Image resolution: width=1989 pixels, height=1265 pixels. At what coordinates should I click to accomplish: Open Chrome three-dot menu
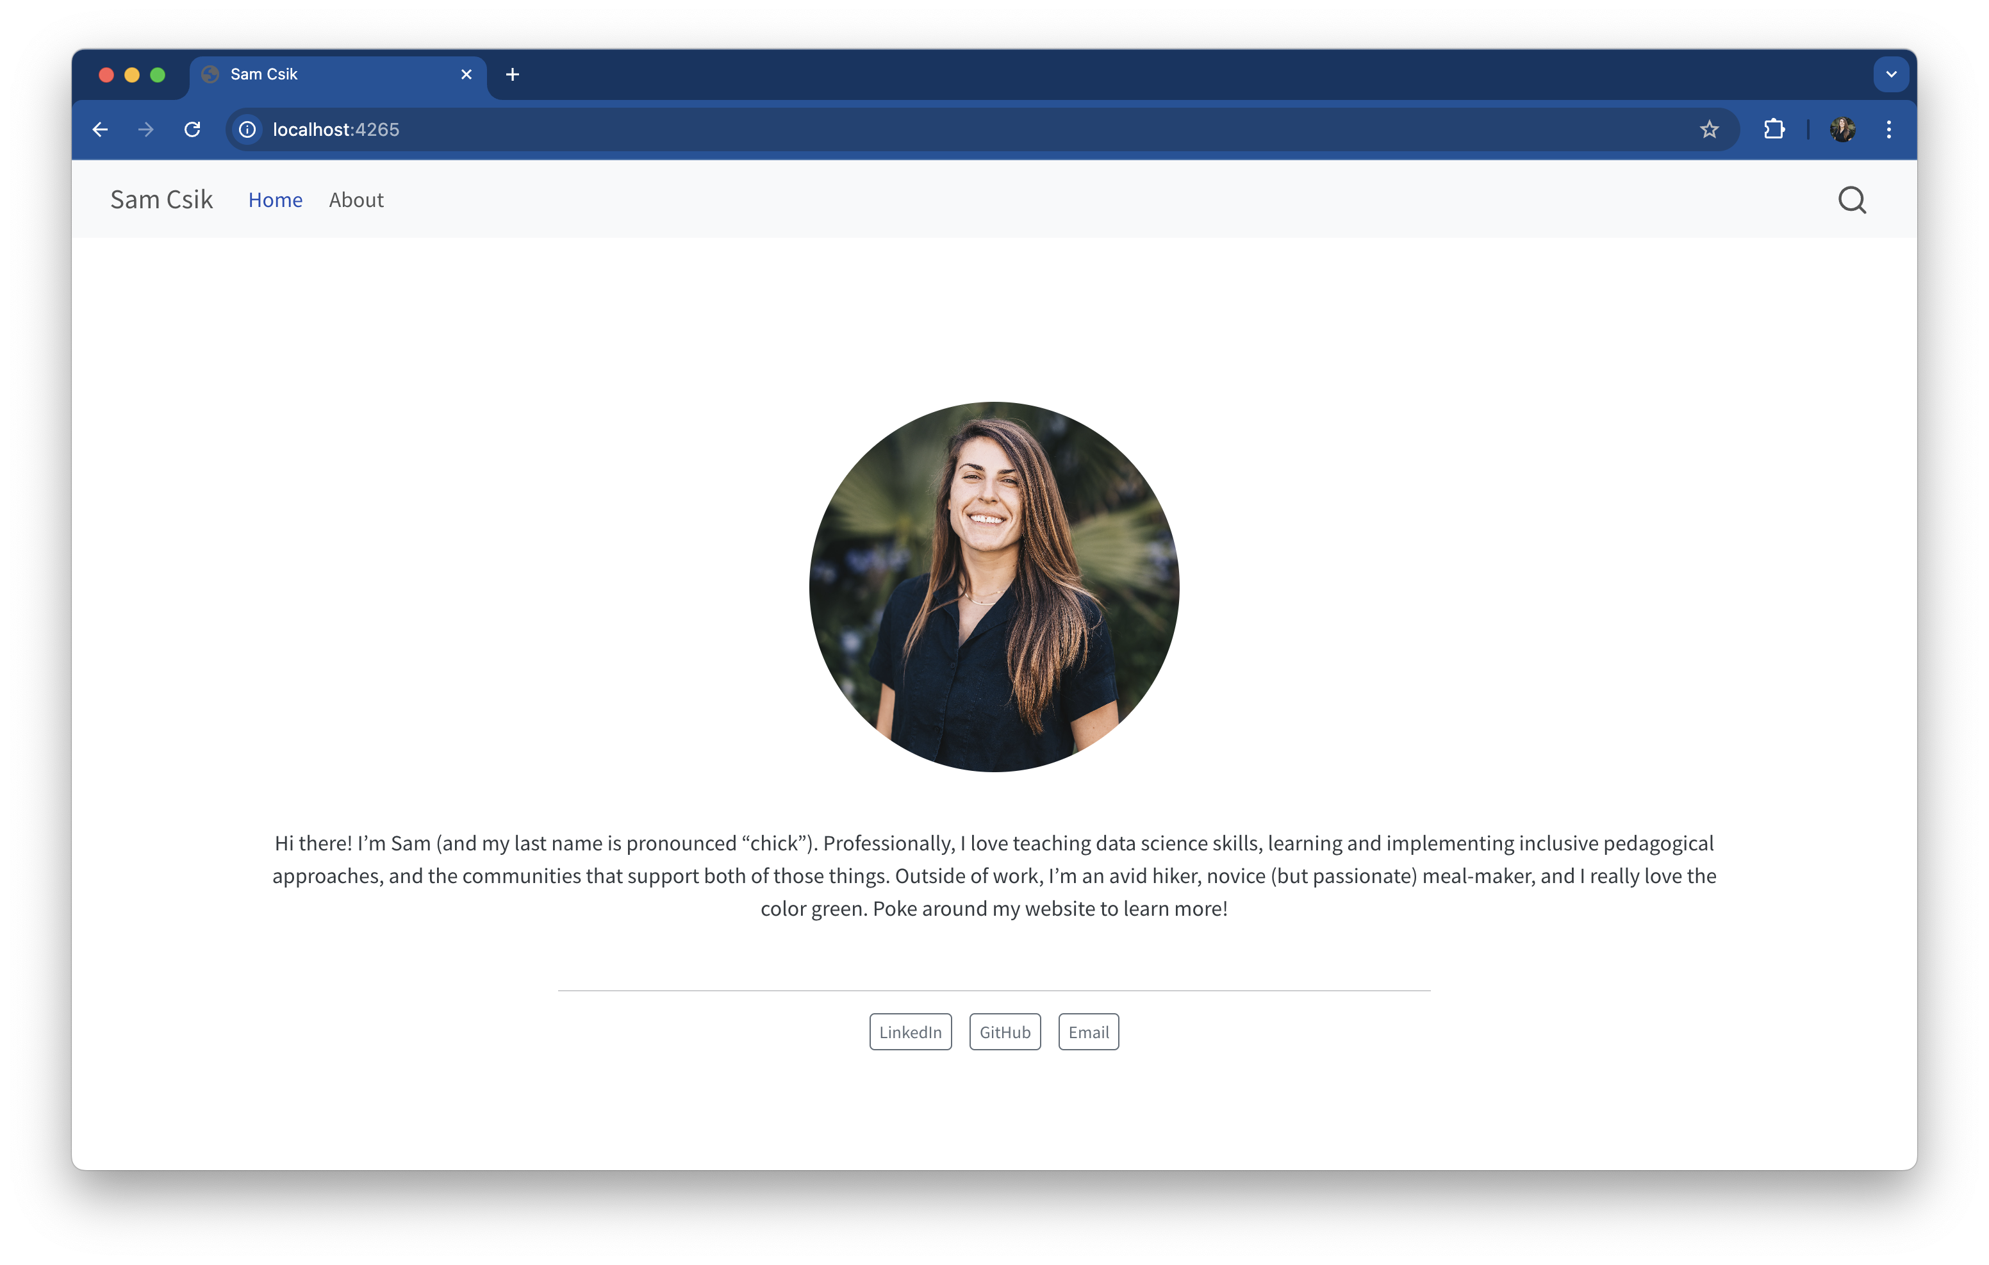pos(1888,129)
